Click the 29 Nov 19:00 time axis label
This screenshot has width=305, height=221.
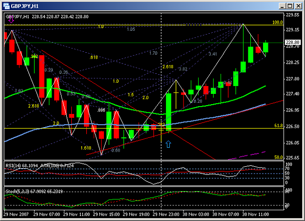pyautogui.click(x=136, y=214)
